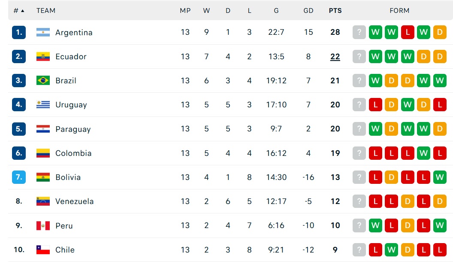Screen dimensions: 453x262
Task: Click the Chile flag icon
Action: (43, 250)
